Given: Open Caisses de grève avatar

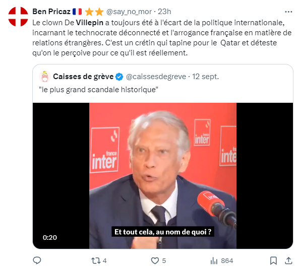Looking at the screenshot, I should pos(45,77).
